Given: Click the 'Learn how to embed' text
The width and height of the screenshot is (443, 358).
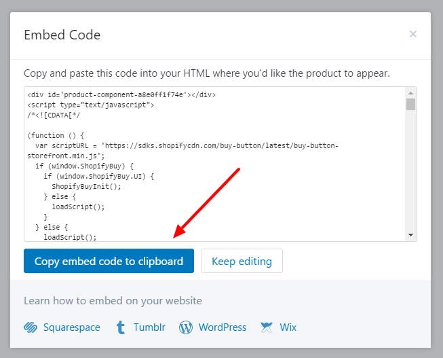Looking at the screenshot, I should pyautogui.click(x=113, y=300).
